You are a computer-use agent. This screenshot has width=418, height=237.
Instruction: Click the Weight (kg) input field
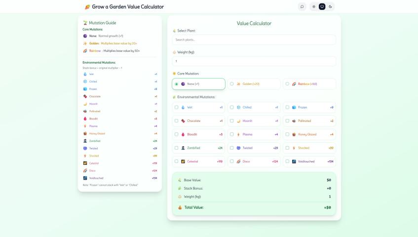pos(254,61)
